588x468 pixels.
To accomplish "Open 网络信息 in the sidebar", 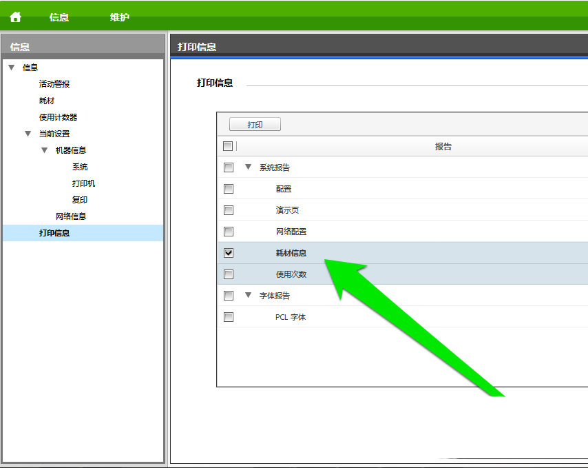I will click(x=71, y=216).
